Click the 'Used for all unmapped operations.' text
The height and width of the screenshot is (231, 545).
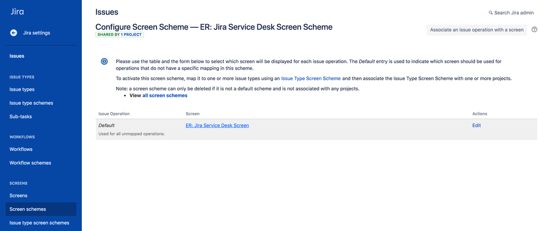pos(131,133)
